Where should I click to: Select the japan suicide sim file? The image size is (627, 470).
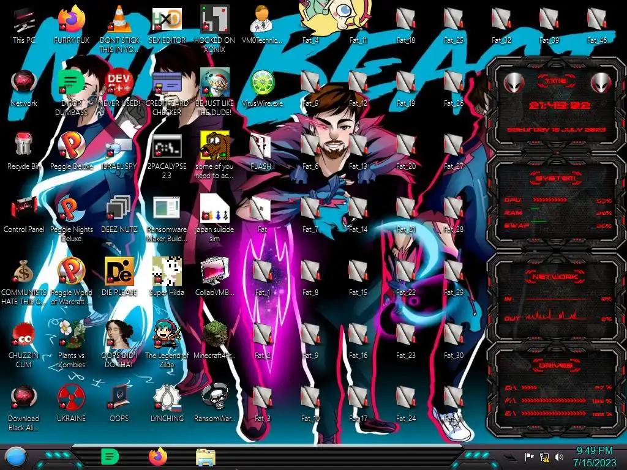point(215,218)
